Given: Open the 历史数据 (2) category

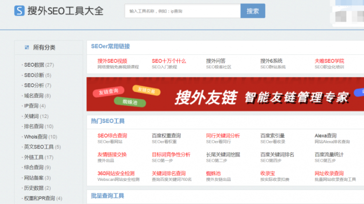Looking at the screenshot, I should pyautogui.click(x=37, y=188).
